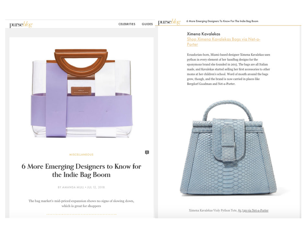
Task: Click the Miscellaneous category label
Action: [x=81, y=155]
